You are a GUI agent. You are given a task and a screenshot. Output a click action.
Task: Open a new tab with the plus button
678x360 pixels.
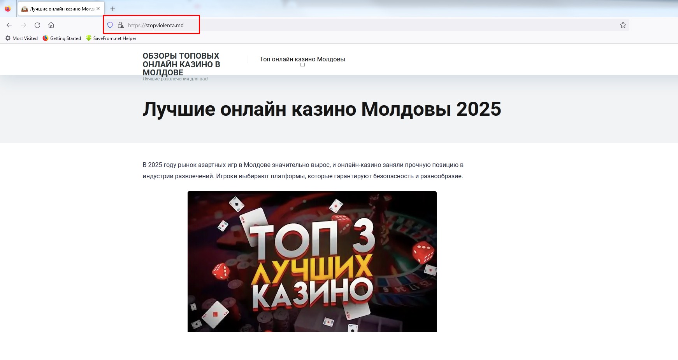113,9
